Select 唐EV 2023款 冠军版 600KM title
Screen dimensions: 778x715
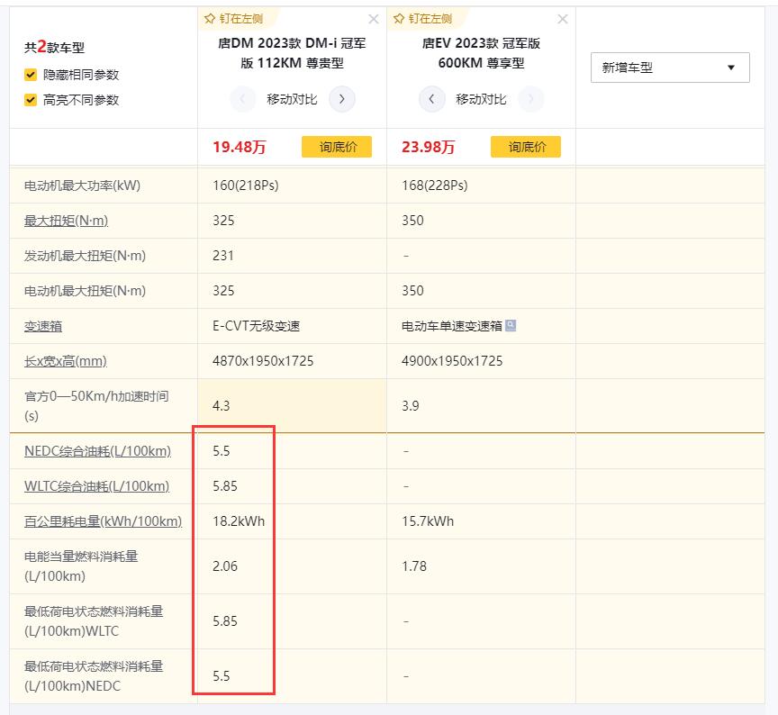point(481,53)
